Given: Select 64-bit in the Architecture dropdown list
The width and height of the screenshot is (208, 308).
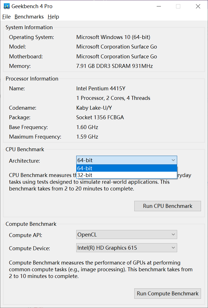Looking at the screenshot, I should click(127, 168).
